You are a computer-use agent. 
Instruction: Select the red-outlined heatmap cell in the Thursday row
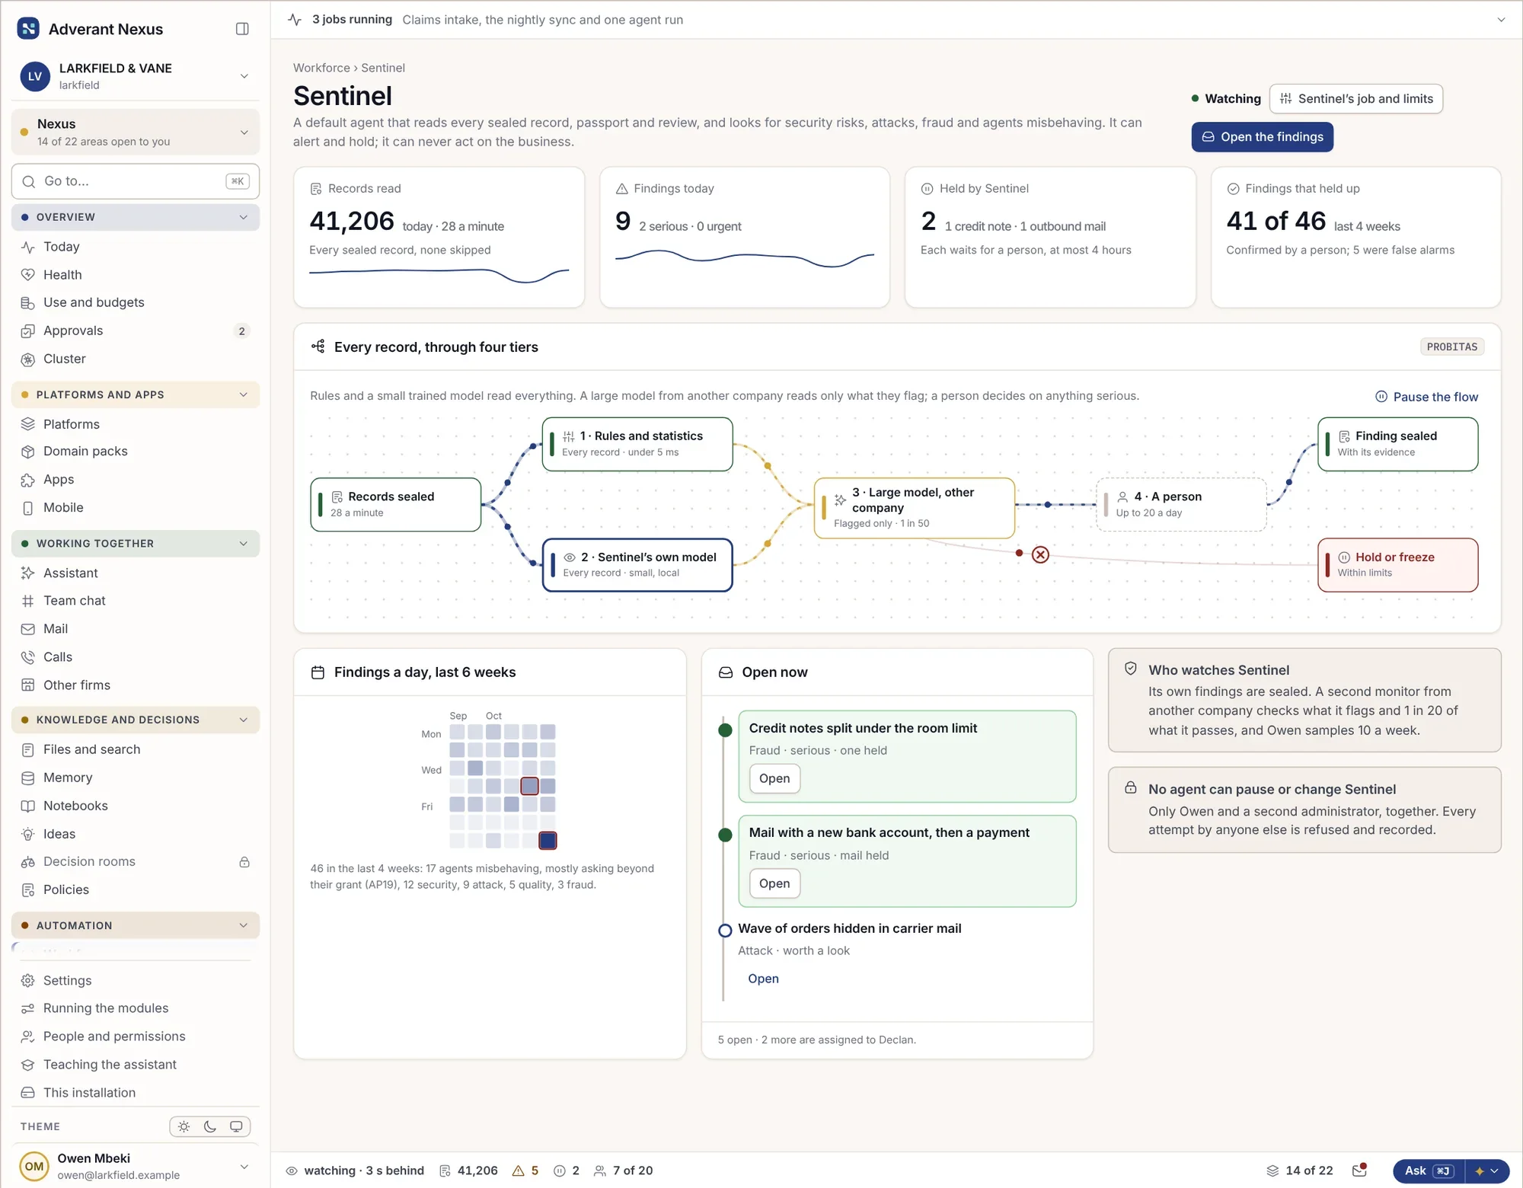coord(529,786)
